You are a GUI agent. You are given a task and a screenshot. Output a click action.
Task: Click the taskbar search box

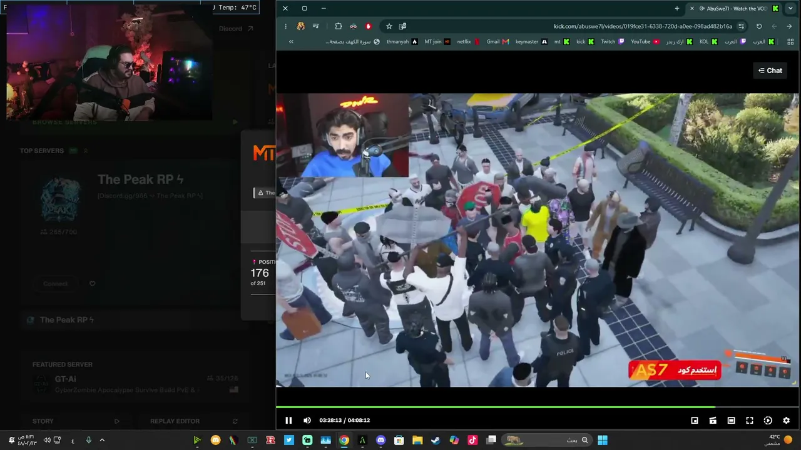(x=547, y=440)
